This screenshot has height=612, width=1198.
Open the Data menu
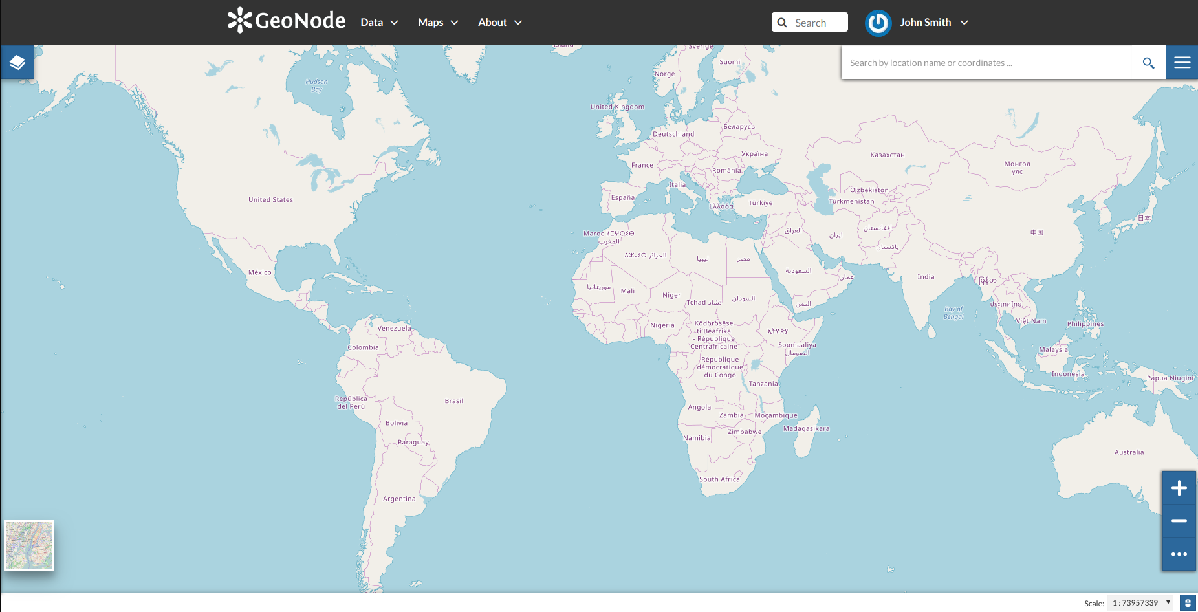[x=379, y=23]
